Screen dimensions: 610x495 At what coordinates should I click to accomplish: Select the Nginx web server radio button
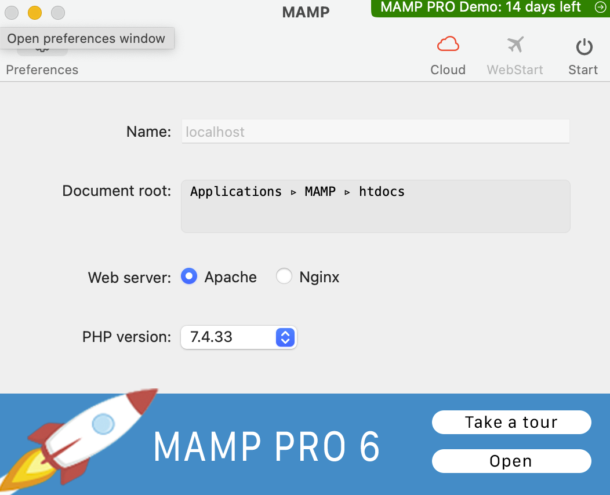pyautogui.click(x=284, y=276)
